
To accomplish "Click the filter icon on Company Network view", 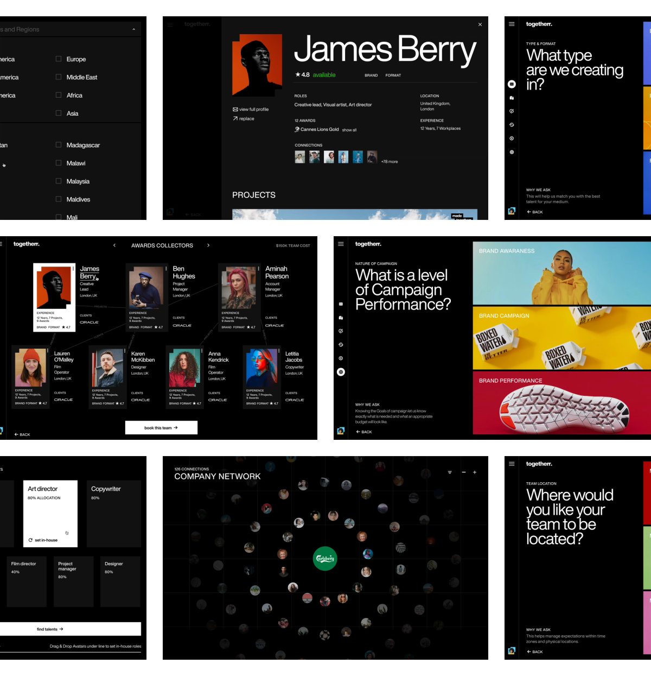I will coord(449,472).
